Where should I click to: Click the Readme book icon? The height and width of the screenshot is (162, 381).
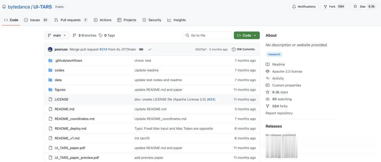(x=268, y=65)
